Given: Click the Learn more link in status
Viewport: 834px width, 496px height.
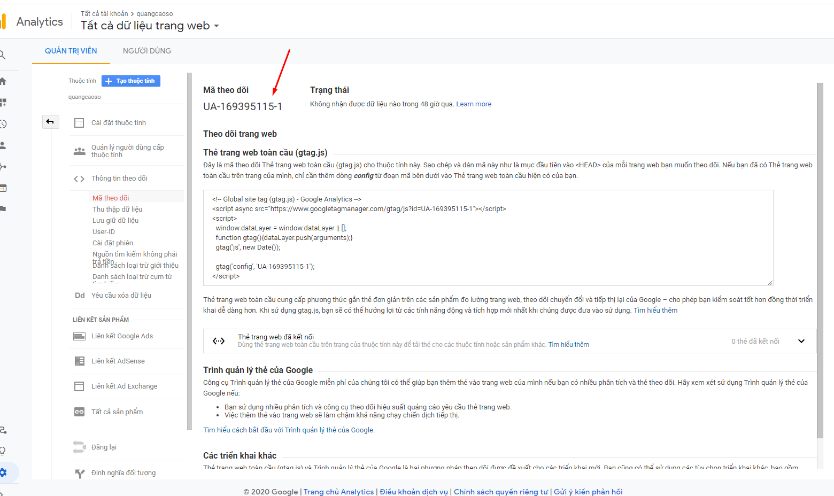Looking at the screenshot, I should click(474, 104).
